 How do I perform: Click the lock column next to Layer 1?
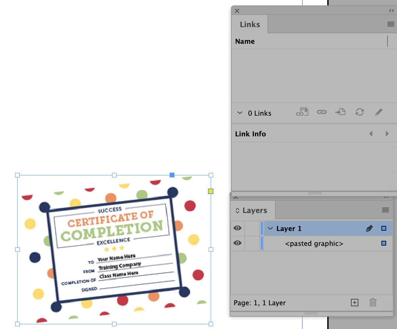point(252,228)
